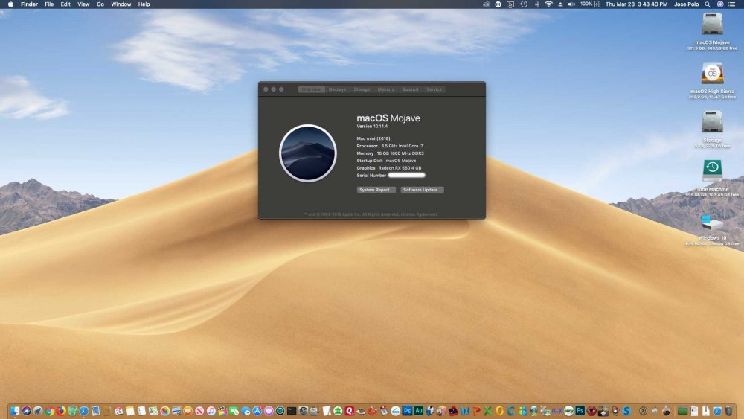The image size is (744, 419).
Task: Open Notification Center in the menu bar
Action: [x=731, y=4]
